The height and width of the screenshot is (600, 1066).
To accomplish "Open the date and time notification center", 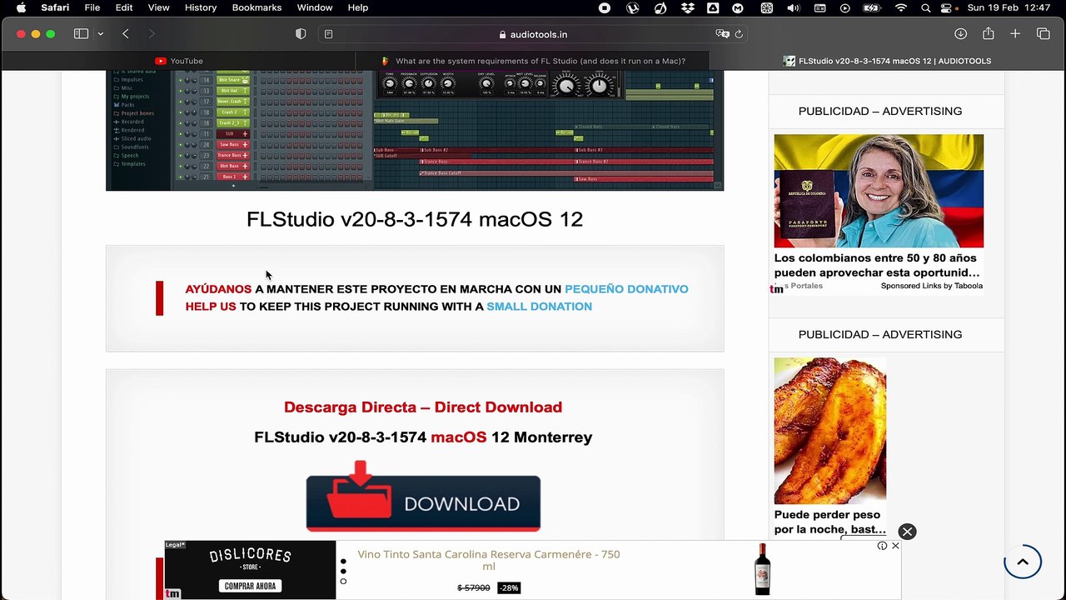I will (1009, 7).
